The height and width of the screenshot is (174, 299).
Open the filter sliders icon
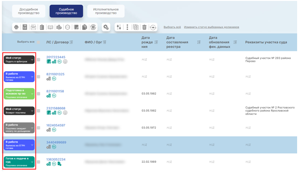(119, 27)
